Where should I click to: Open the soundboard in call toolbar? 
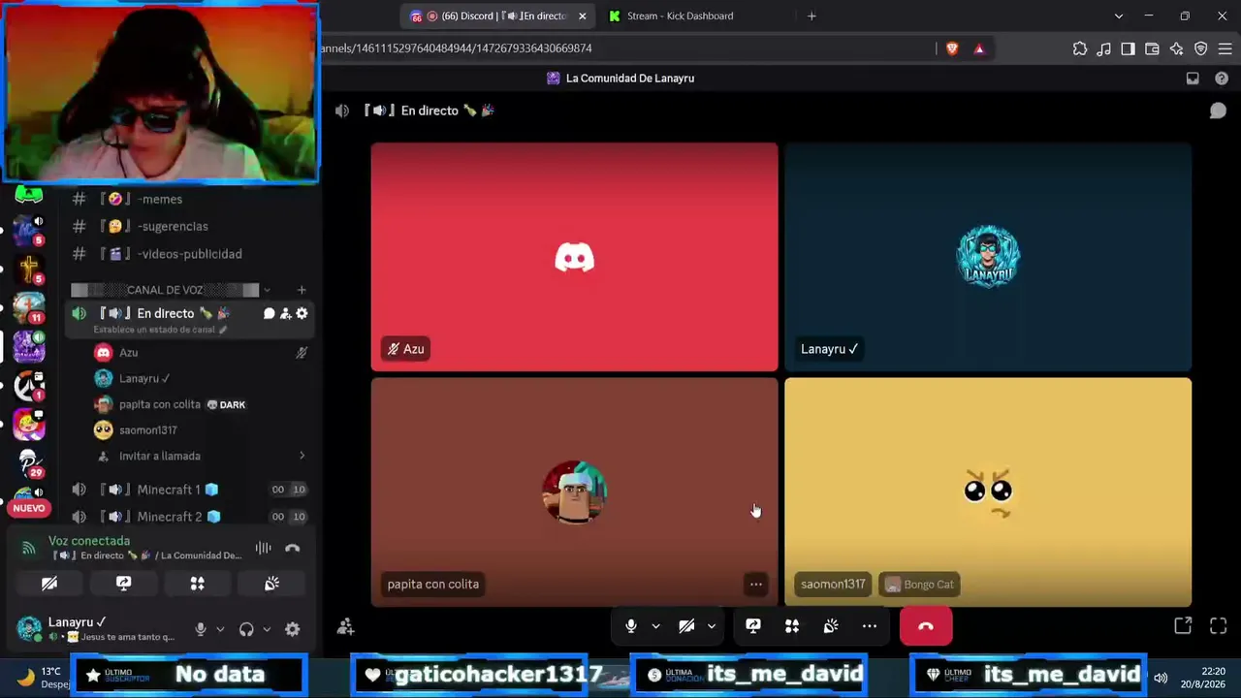[831, 626]
